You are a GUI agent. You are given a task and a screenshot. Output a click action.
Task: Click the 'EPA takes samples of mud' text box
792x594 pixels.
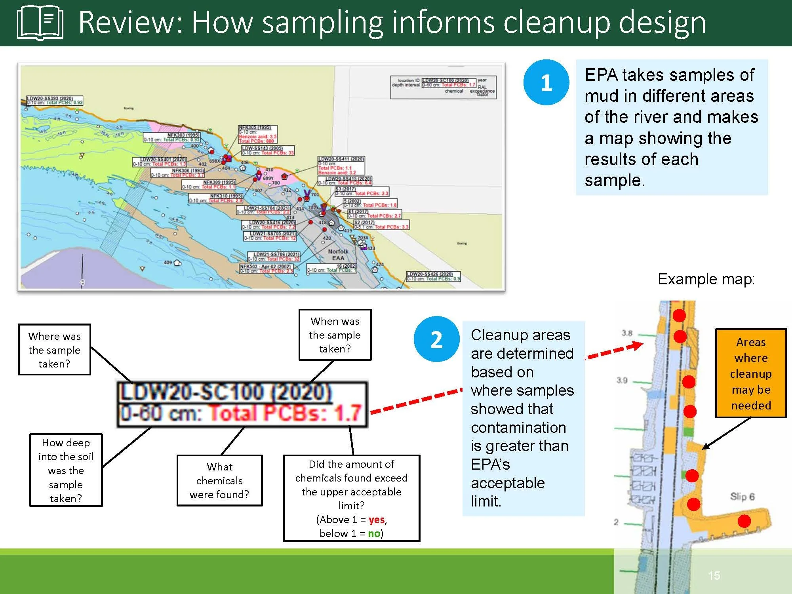point(672,127)
